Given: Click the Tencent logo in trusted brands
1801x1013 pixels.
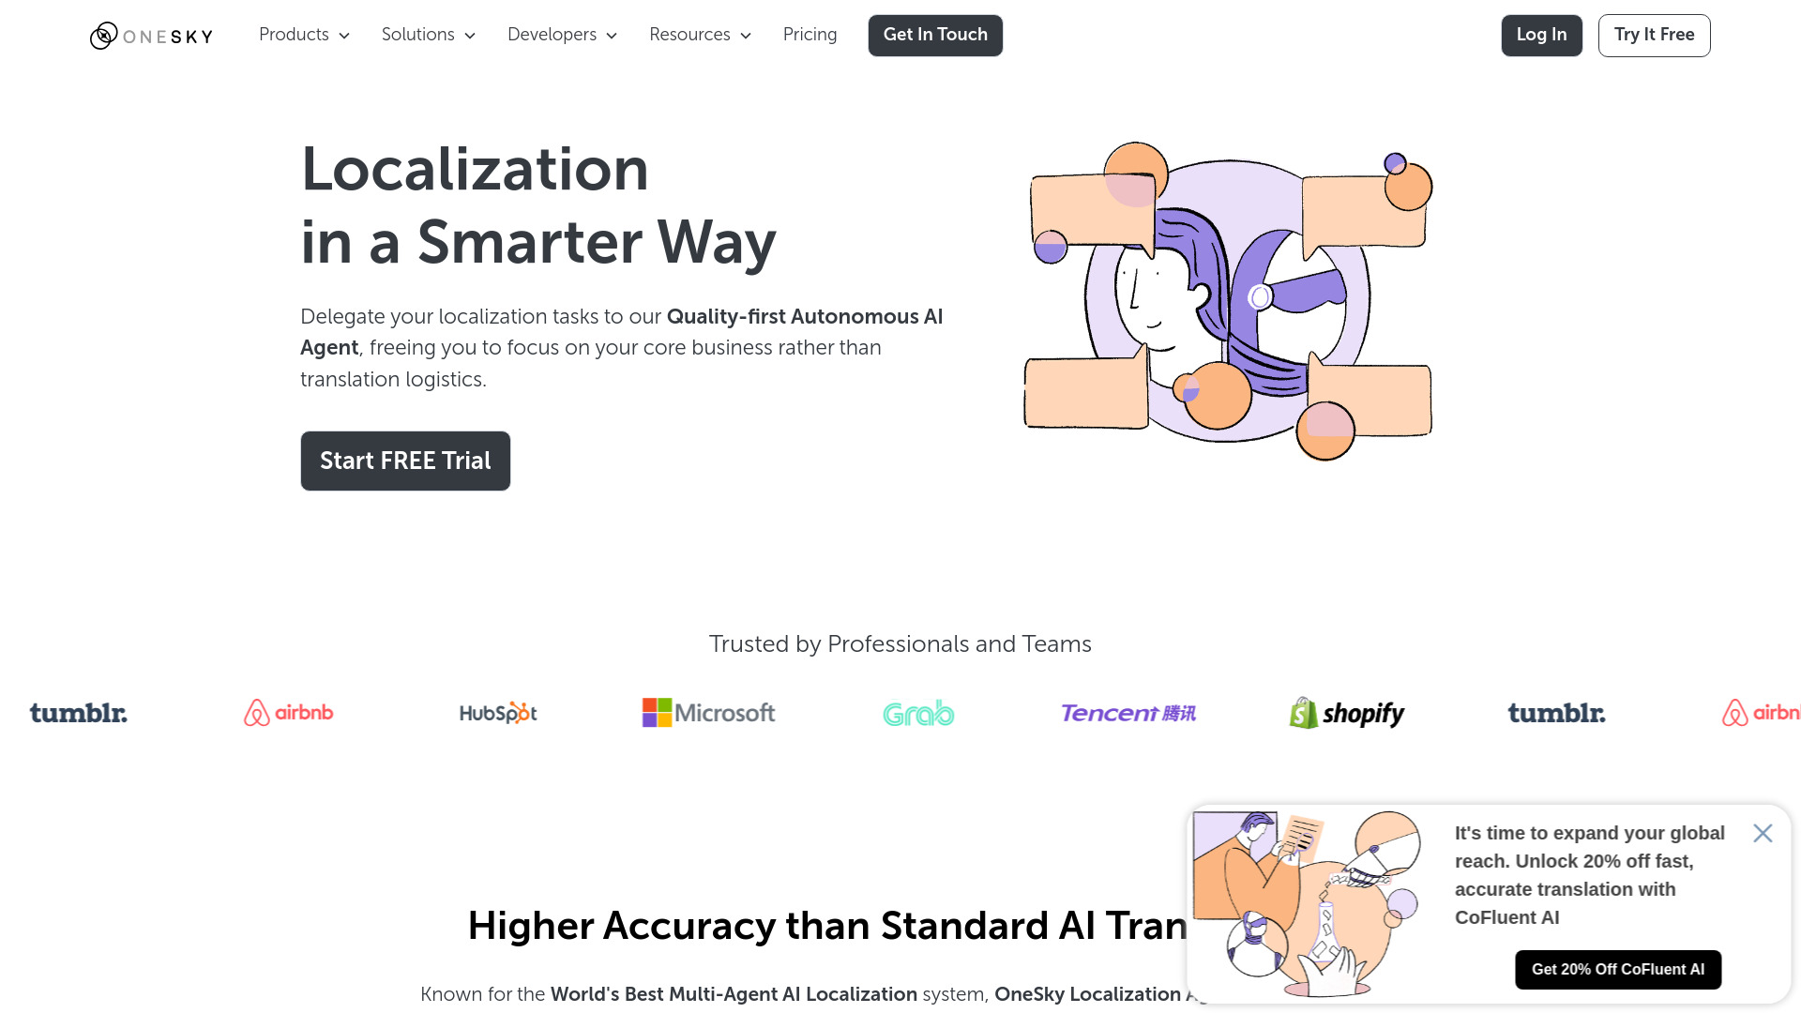Looking at the screenshot, I should pos(1127,713).
